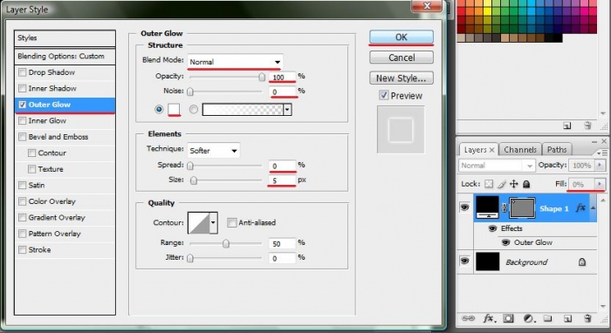This screenshot has height=333, width=611.
Task: Click the Size value input field
Action: (282, 180)
